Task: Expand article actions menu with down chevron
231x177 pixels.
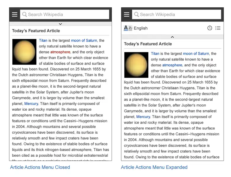Action: click(x=60, y=24)
